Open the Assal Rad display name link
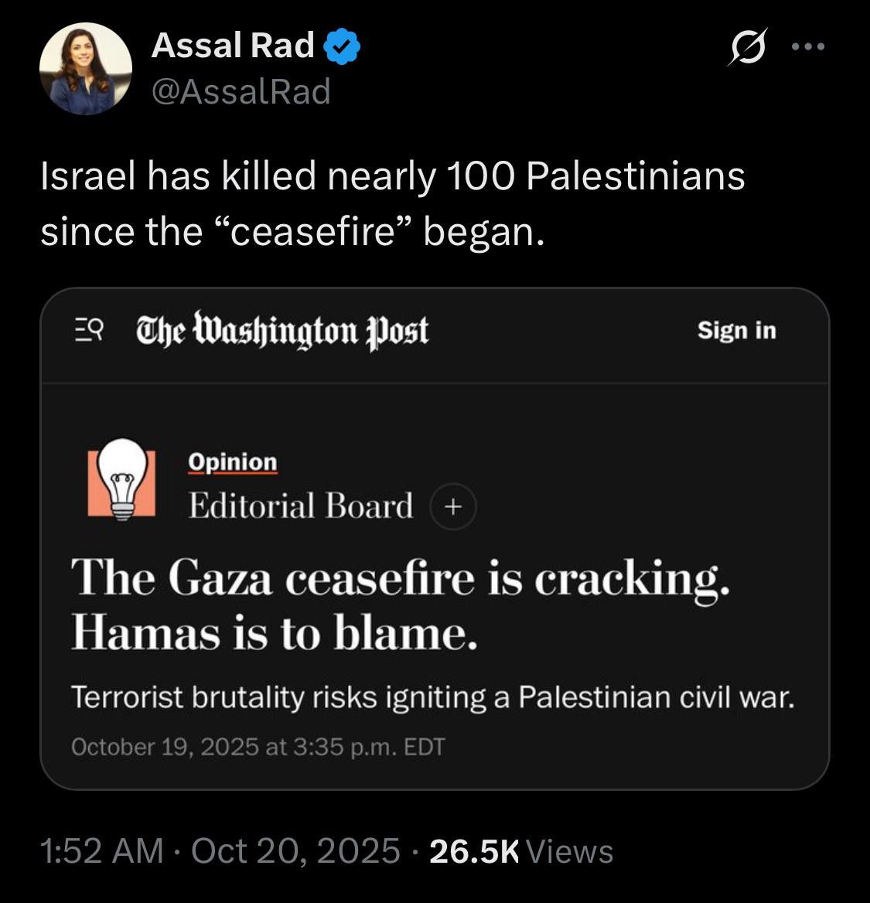Viewport: 870px width, 903px height. pos(233,46)
